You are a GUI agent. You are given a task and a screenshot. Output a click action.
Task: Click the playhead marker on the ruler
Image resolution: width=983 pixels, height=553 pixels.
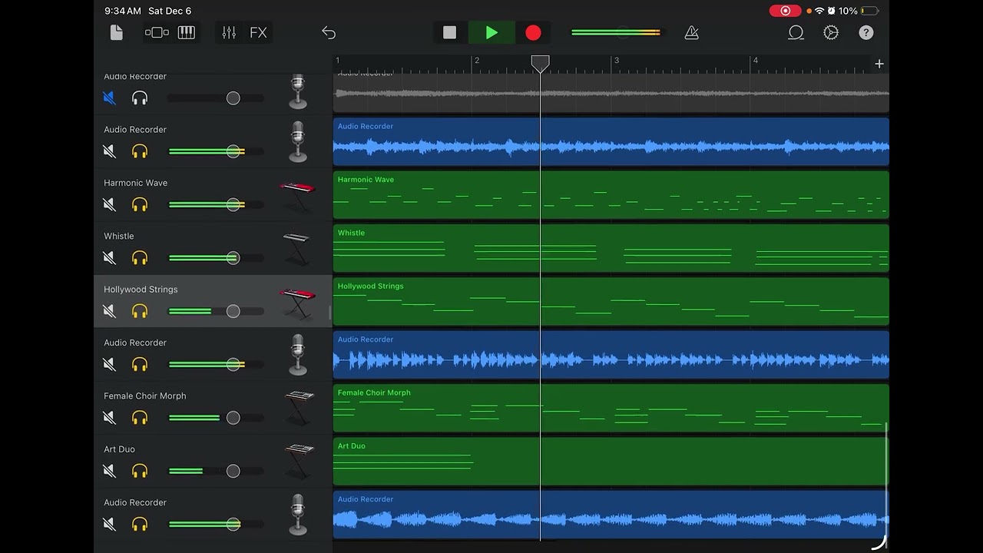tap(541, 64)
